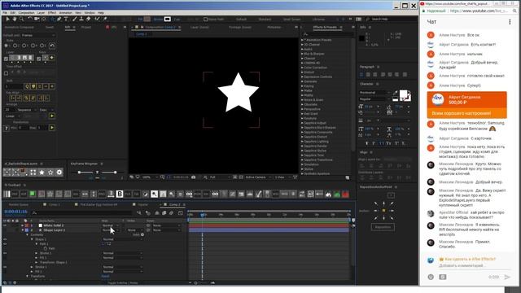Viewport: 521px width, 293px height.
Task: Open the Composition menu
Action: pos(26,13)
